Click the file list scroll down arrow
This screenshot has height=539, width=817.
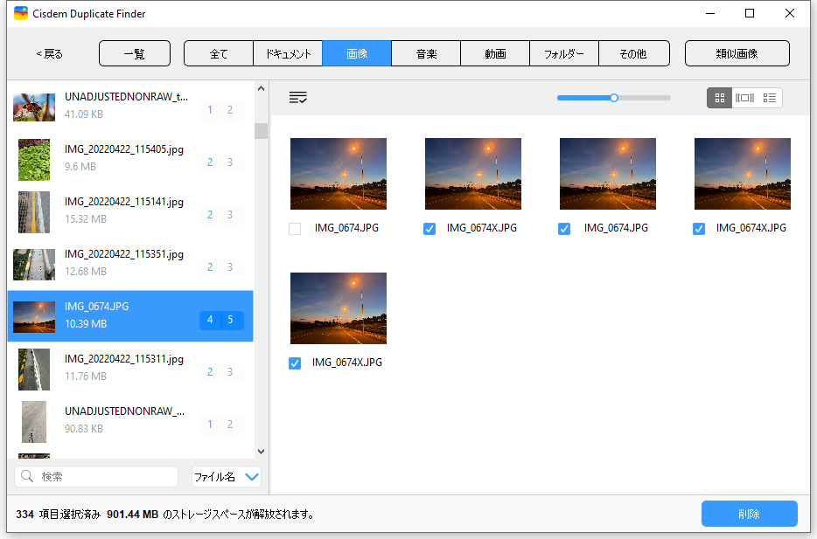pos(261,452)
